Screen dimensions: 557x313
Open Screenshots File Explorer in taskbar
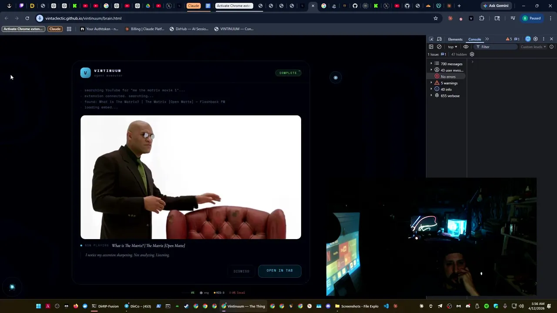pyautogui.click(x=357, y=306)
